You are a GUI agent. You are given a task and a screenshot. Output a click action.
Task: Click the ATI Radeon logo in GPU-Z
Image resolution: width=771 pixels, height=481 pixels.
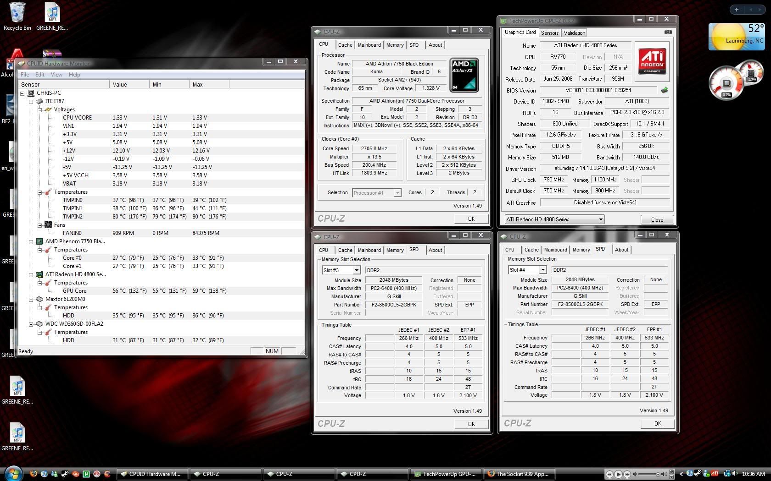652,61
